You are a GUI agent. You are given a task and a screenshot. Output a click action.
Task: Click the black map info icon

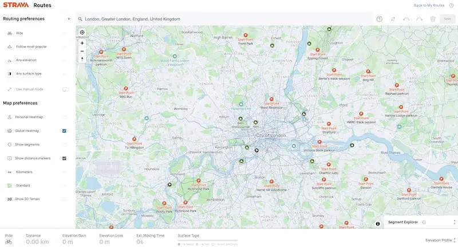coord(378,224)
